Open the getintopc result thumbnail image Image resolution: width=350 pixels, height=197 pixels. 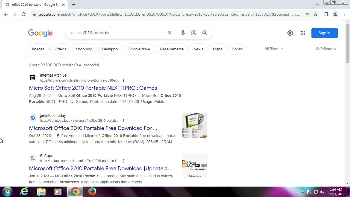tap(195, 125)
